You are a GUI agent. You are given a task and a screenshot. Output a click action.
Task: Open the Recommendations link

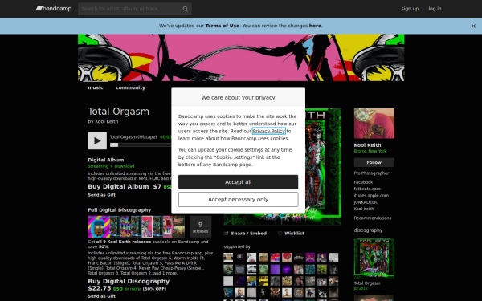click(372, 218)
